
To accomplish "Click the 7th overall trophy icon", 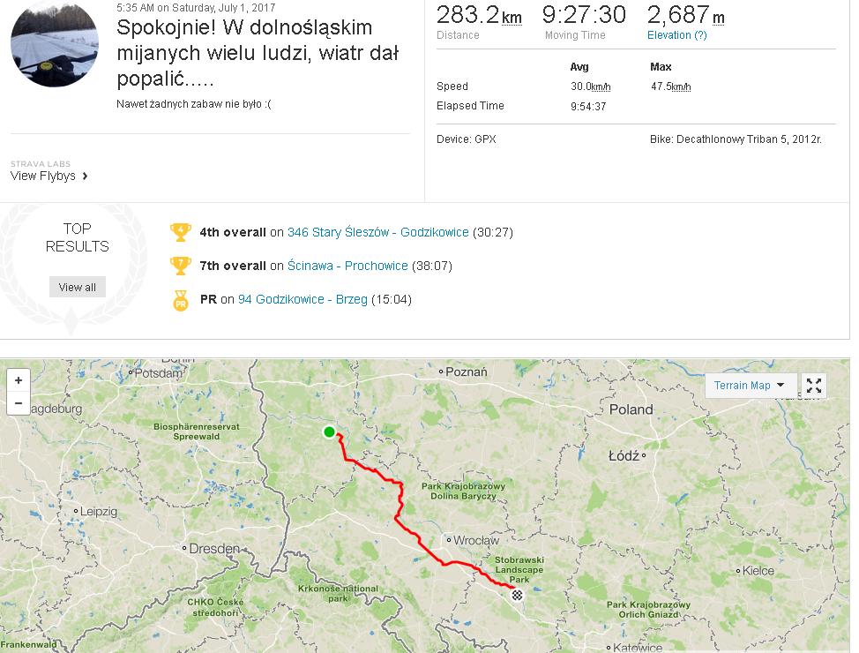I will [181, 266].
